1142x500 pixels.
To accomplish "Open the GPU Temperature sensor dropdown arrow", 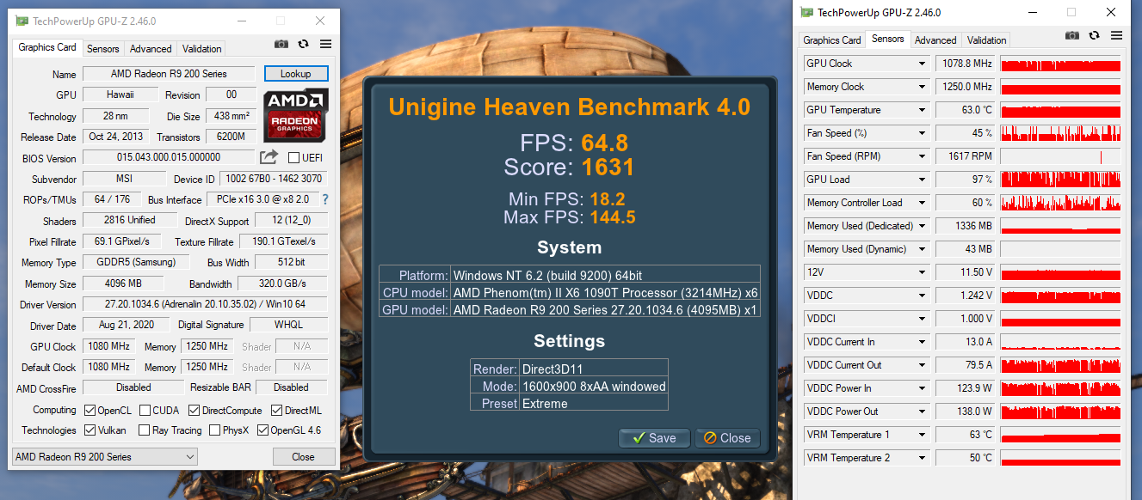I will point(922,110).
